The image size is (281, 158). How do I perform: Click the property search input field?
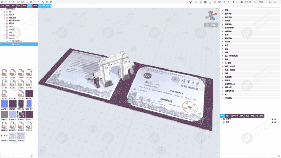coord(267,6)
